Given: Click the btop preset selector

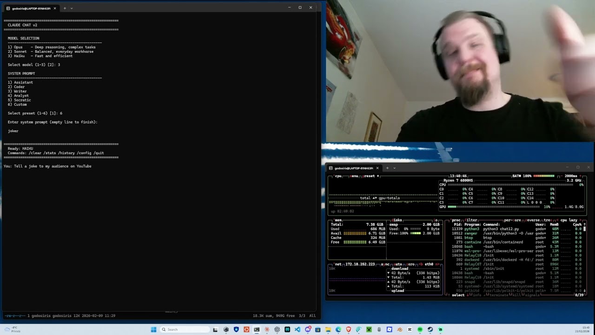Looking at the screenshot, I should tap(370, 176).
